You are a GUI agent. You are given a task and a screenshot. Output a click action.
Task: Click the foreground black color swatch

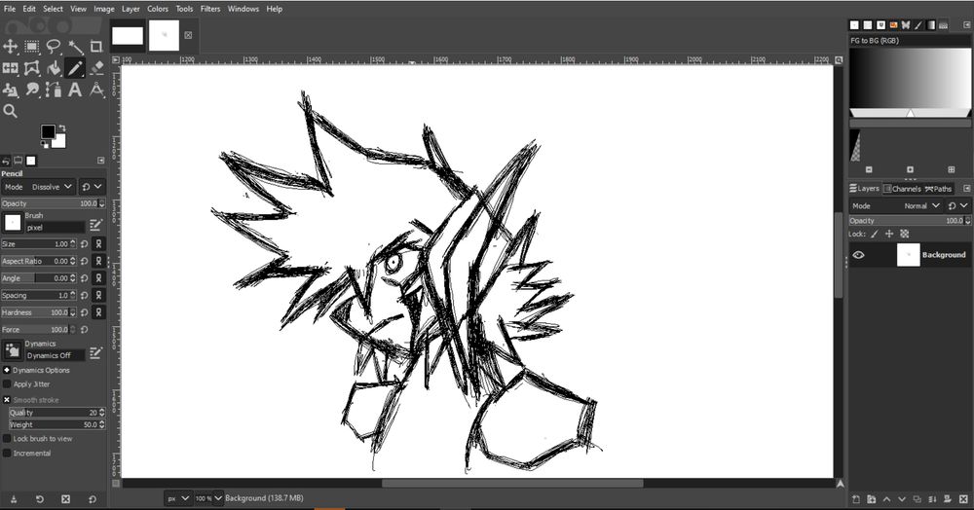[48, 131]
